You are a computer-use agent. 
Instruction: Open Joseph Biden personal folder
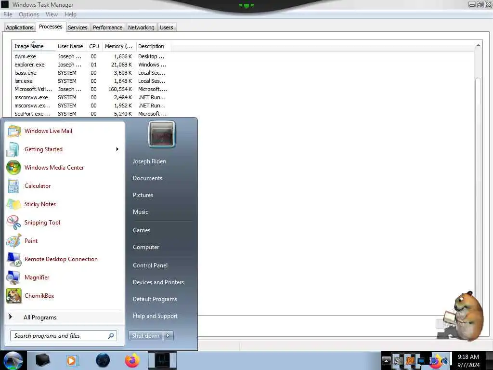[x=149, y=161]
